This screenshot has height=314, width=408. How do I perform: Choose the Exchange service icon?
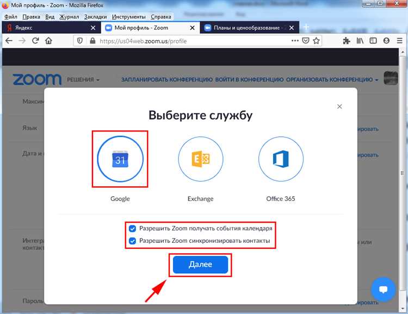coord(201,159)
